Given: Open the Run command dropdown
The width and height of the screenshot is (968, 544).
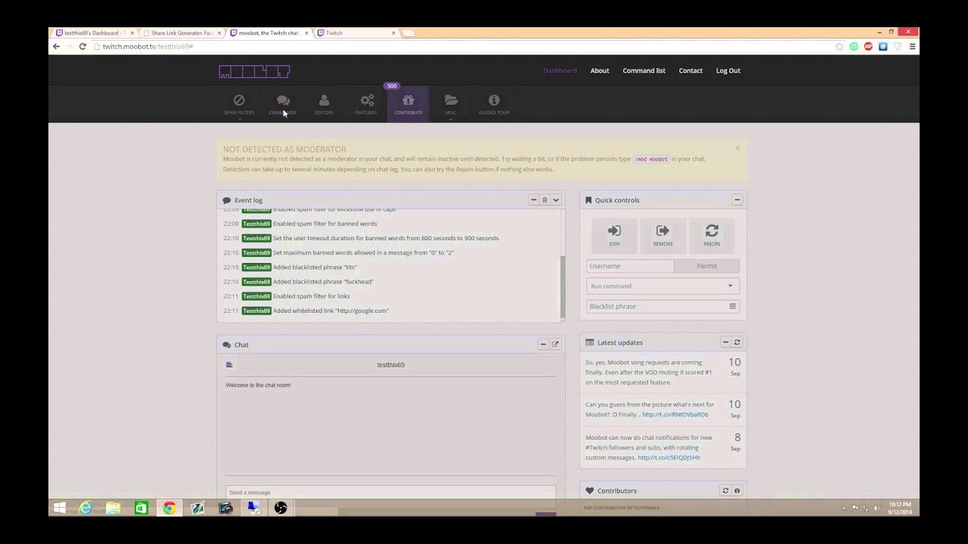Looking at the screenshot, I should click(662, 286).
